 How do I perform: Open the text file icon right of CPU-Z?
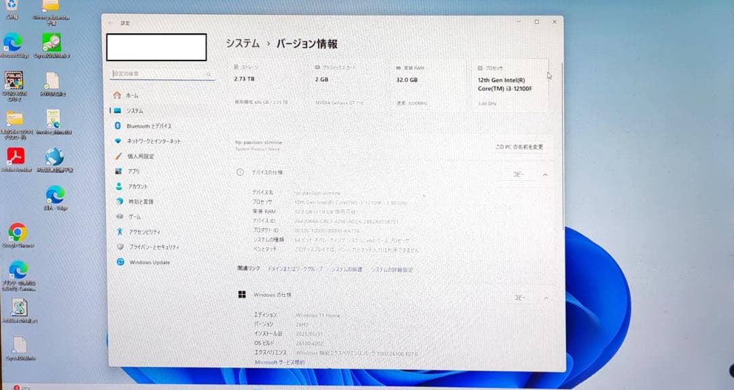[x=52, y=81]
